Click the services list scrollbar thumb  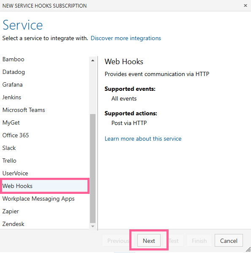click(x=93, y=168)
